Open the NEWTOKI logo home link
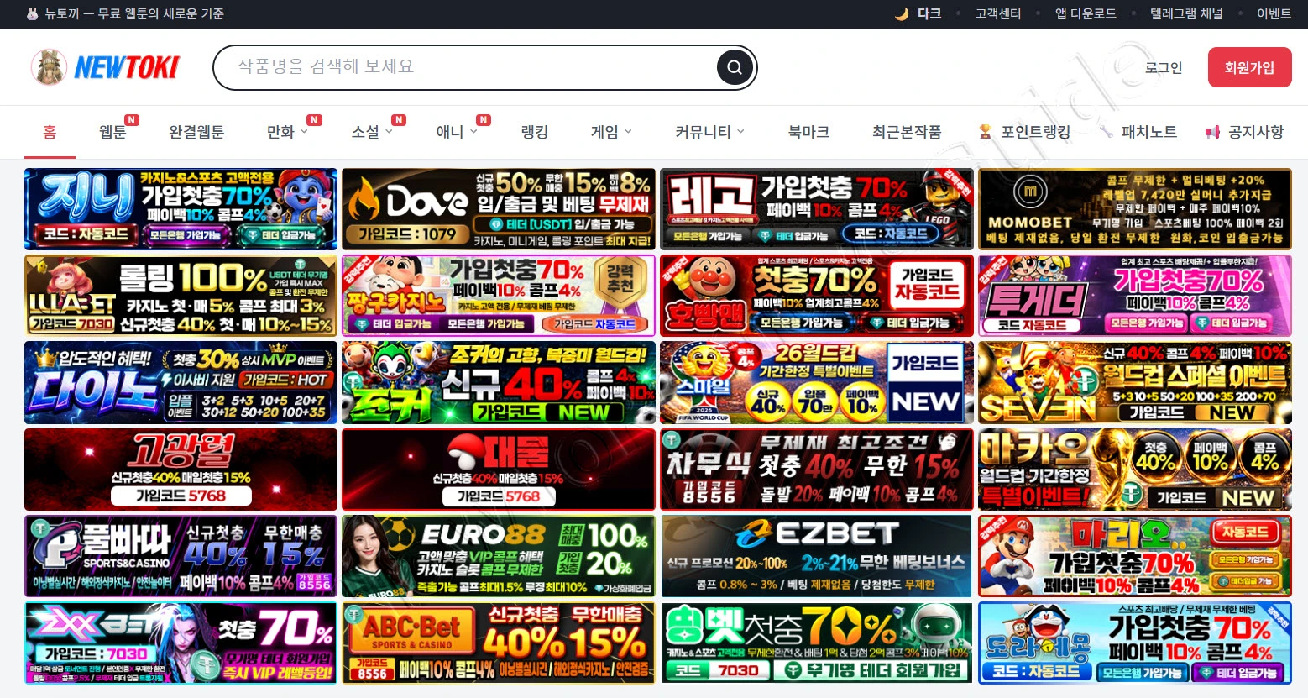 [105, 67]
